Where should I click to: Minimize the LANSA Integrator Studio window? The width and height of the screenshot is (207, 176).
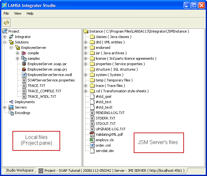(187, 5)
